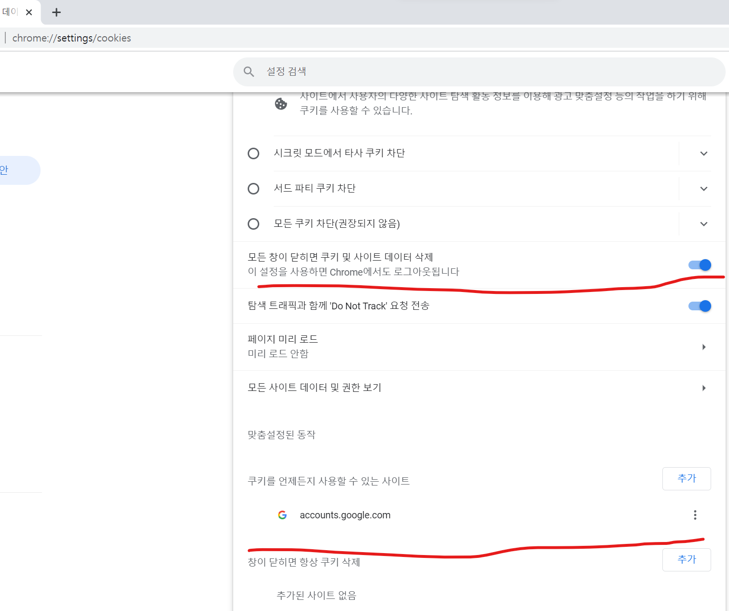Expand the 서드 파티 쿠키 차단 details chevron

703,189
